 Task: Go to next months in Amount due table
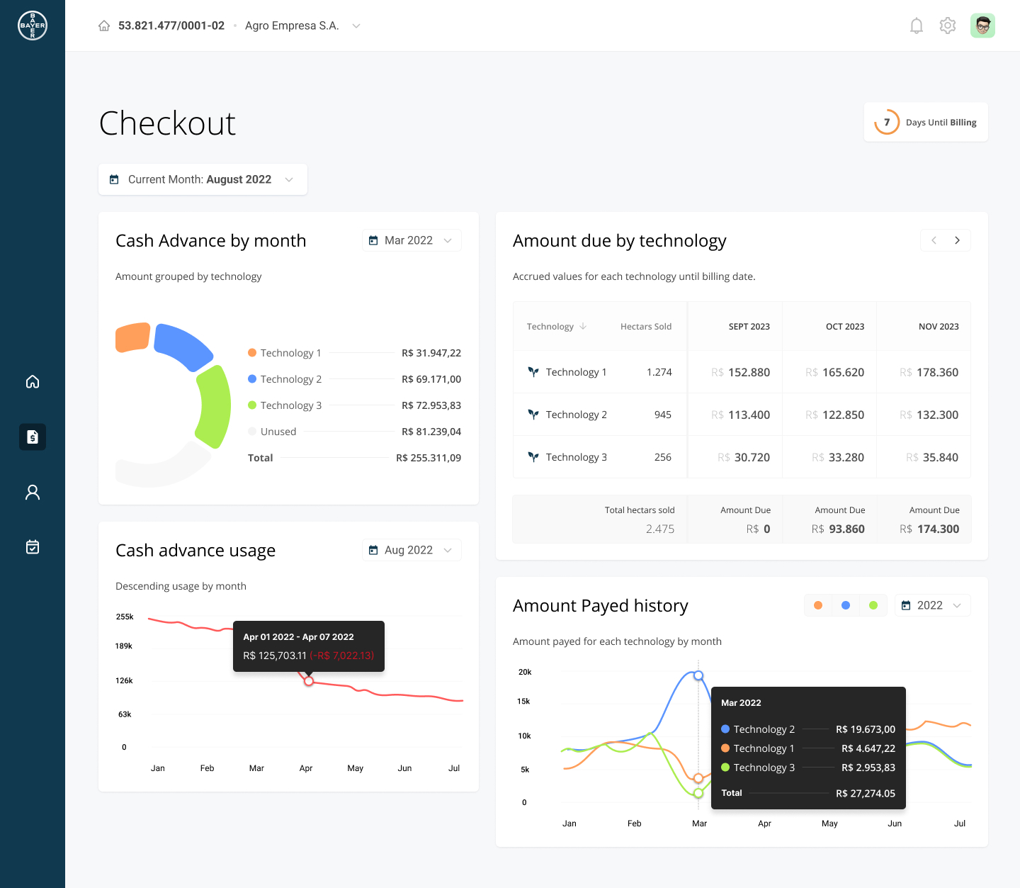point(958,240)
